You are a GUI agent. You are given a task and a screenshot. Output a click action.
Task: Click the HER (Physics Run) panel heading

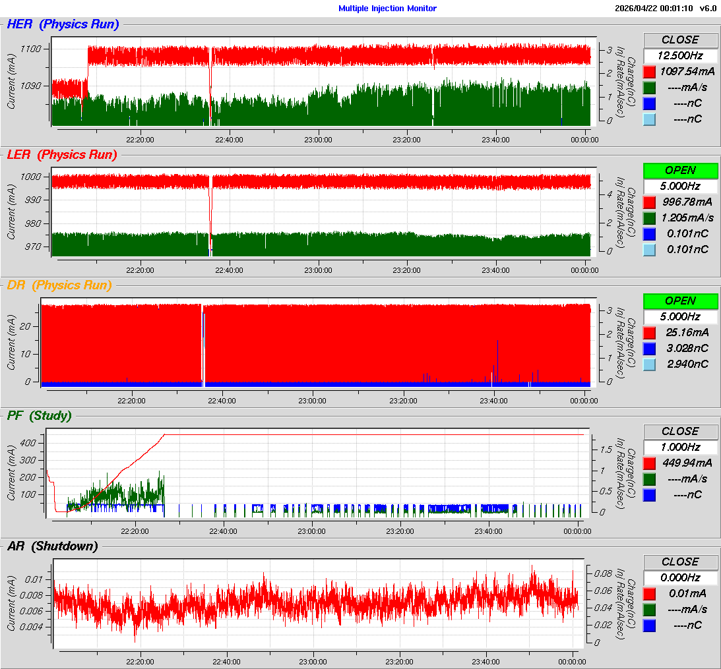(63, 24)
